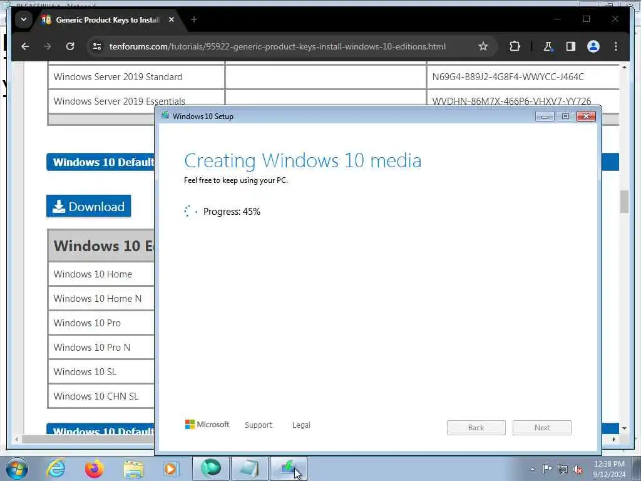Maximize the Chrome browser window

[x=587, y=19]
